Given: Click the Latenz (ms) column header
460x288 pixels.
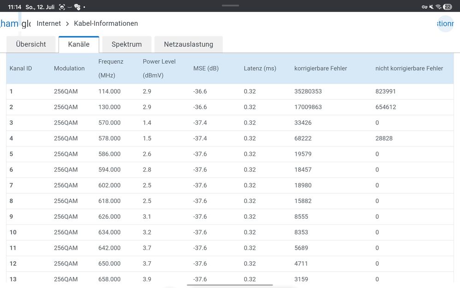Looking at the screenshot, I should point(260,68).
